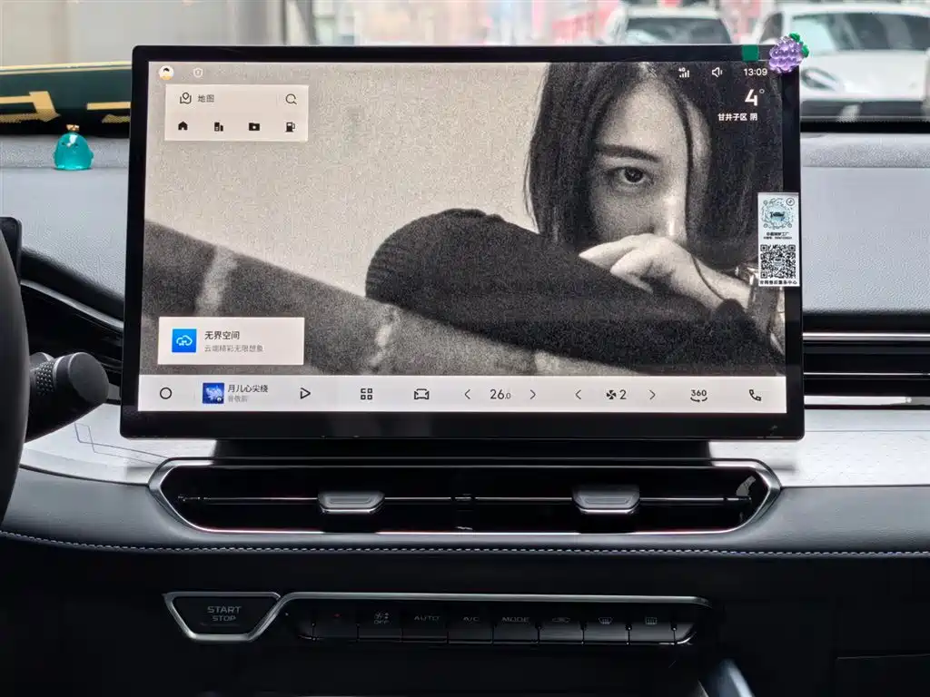
Task: Navigate home using the house shortcut
Action: 183,126
